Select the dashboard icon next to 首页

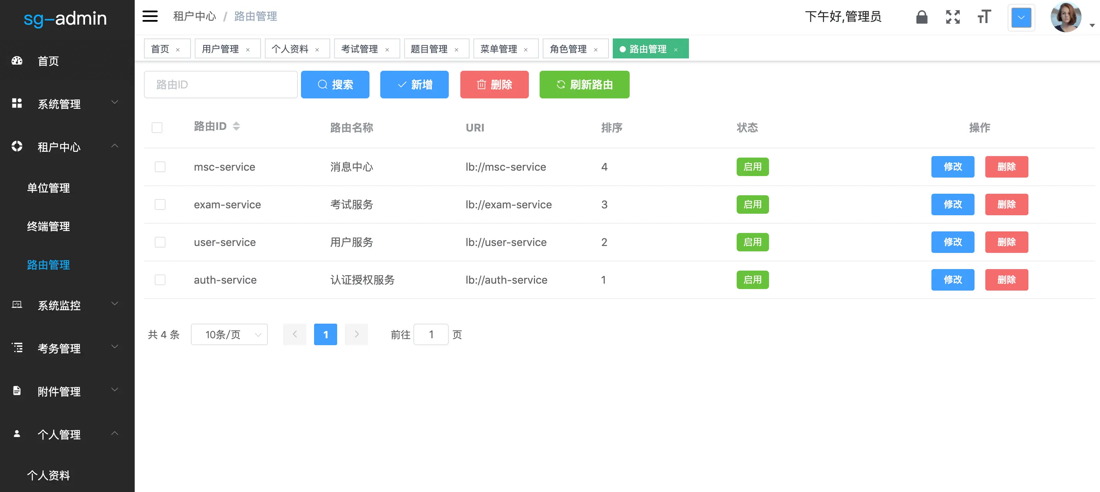coord(17,61)
